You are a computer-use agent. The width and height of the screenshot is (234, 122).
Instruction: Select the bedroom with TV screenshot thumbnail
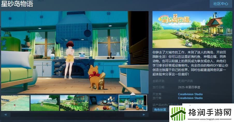[104, 103]
